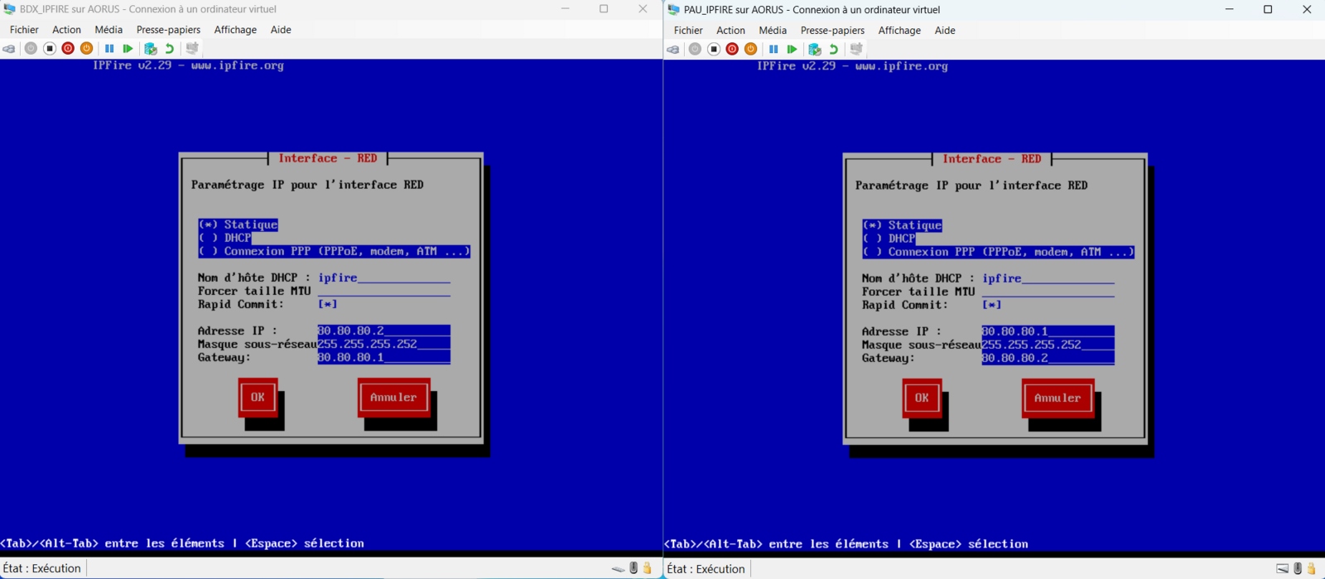This screenshot has height=579, width=1325.
Task: Click Turn Off (black square) icon in BDX_IPFIRE window
Action: coord(50,49)
